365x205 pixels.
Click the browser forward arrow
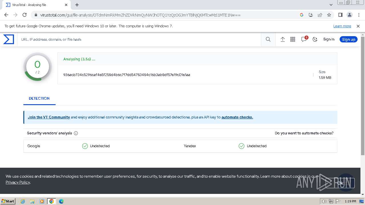[x=15, y=15]
